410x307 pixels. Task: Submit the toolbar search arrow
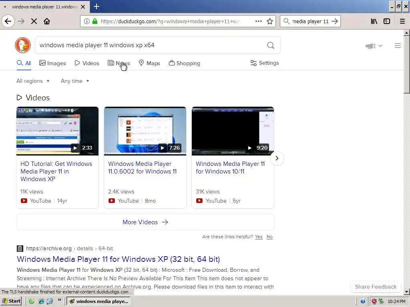(335, 21)
